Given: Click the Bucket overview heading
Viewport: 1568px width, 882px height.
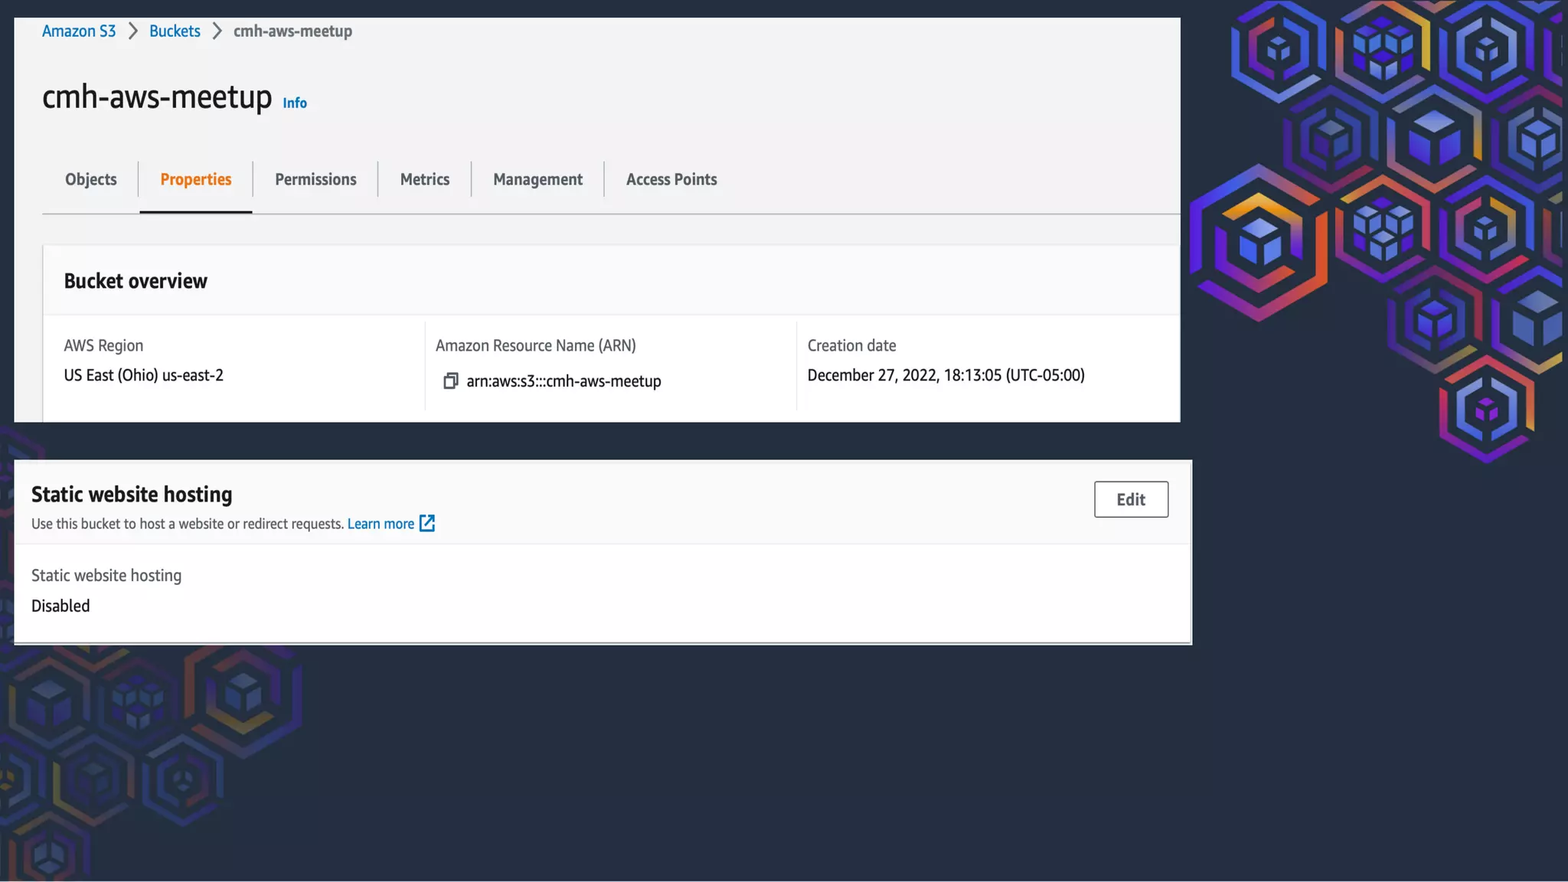Looking at the screenshot, I should point(136,281).
